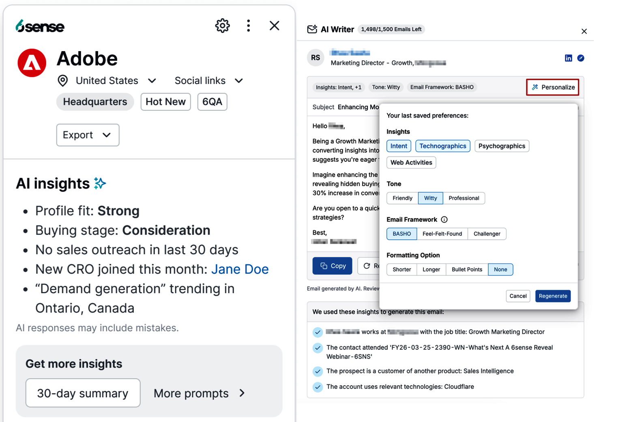Select the Witty tone
This screenshot has width=623, height=422.
pos(430,198)
